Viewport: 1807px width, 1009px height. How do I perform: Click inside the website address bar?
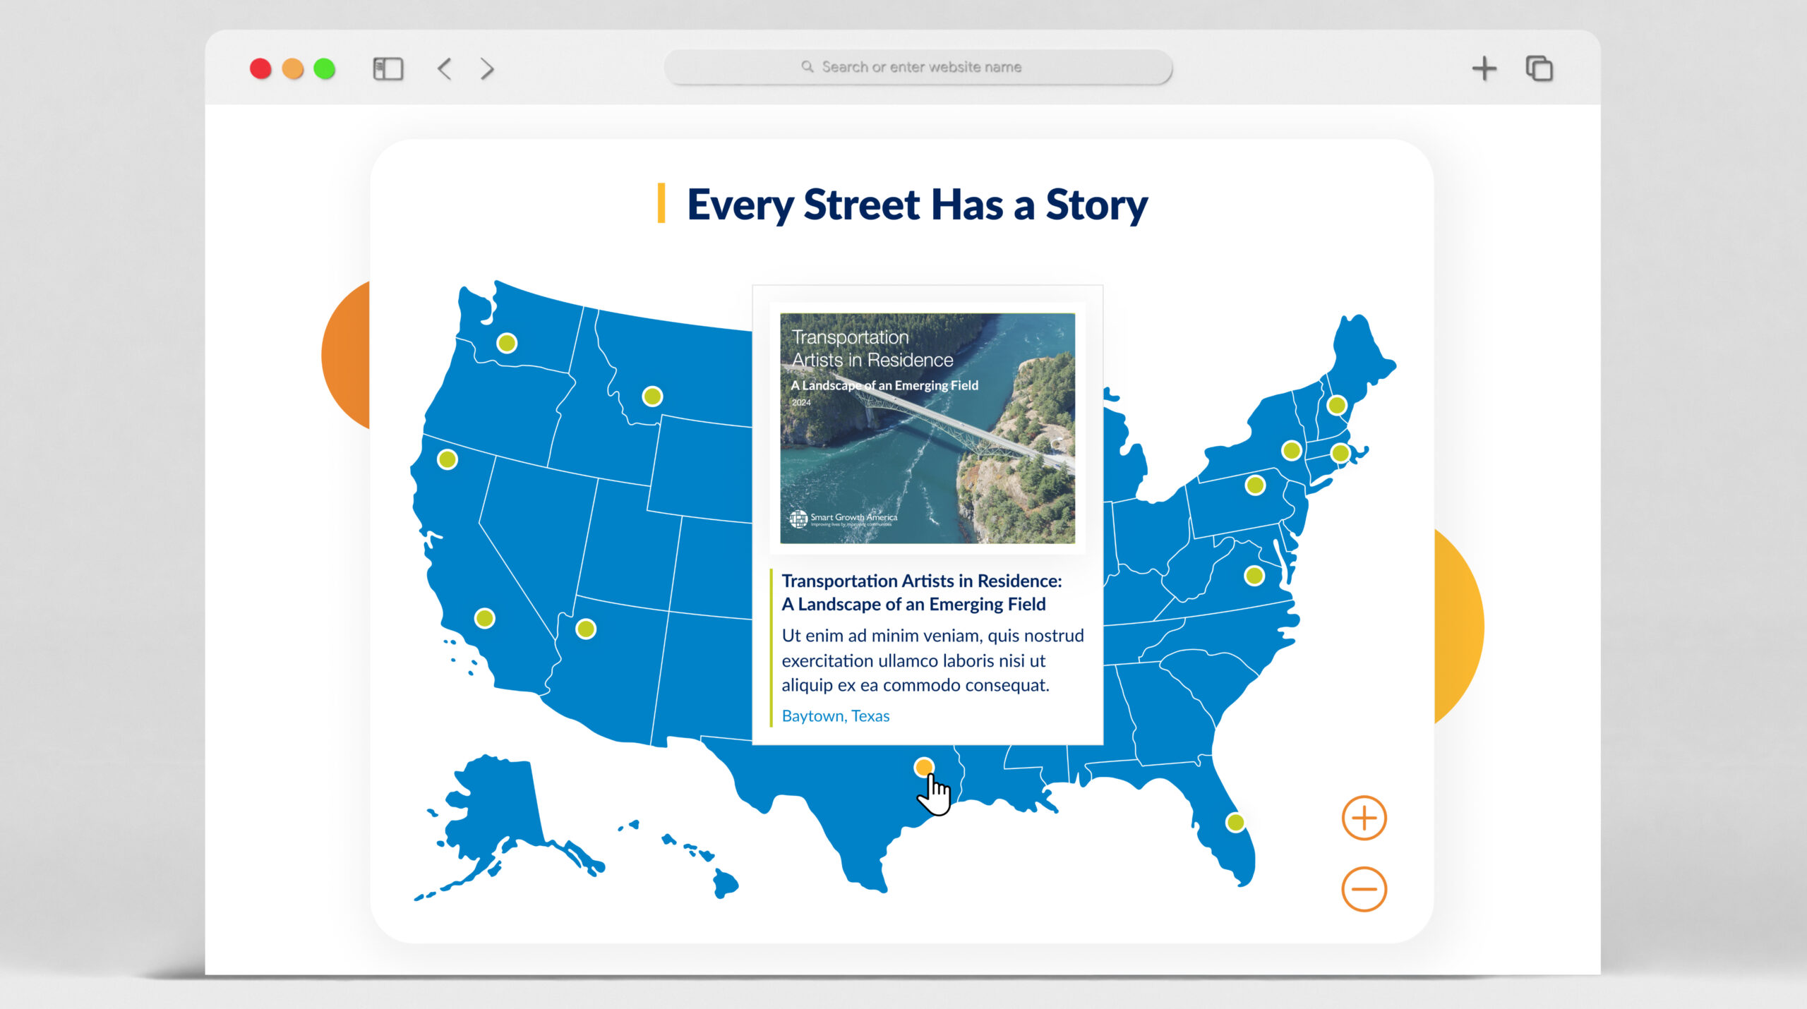click(x=918, y=66)
